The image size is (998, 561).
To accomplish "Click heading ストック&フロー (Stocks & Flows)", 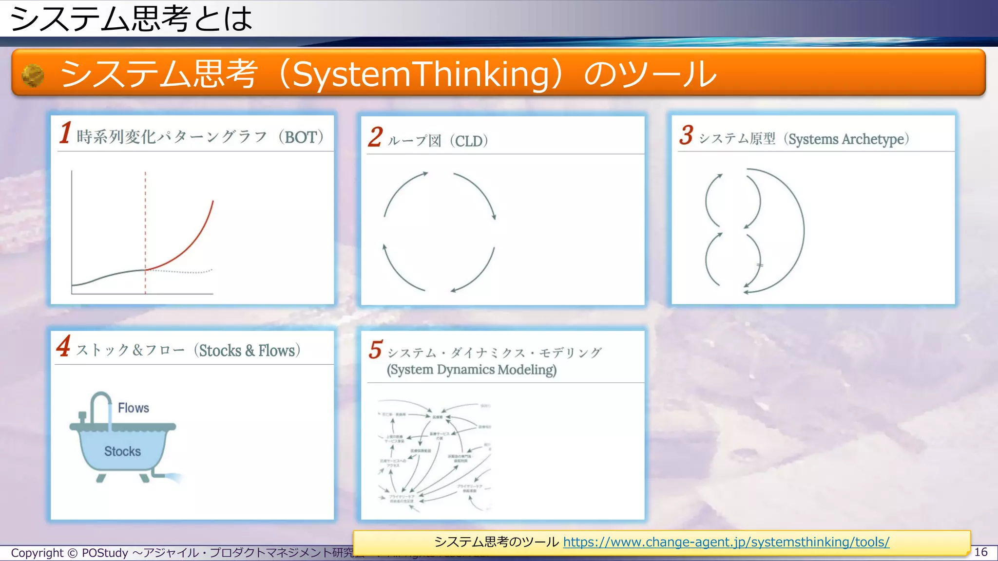I will [188, 350].
